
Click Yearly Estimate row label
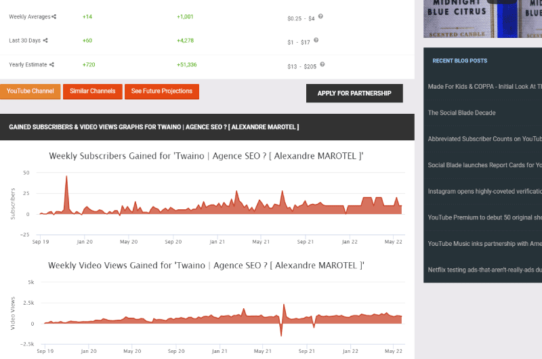point(28,64)
